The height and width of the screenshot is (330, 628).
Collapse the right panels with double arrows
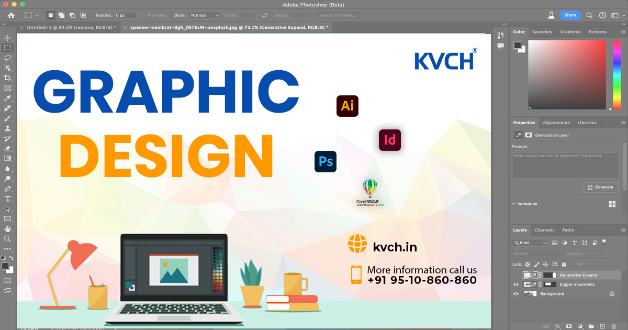623,25
